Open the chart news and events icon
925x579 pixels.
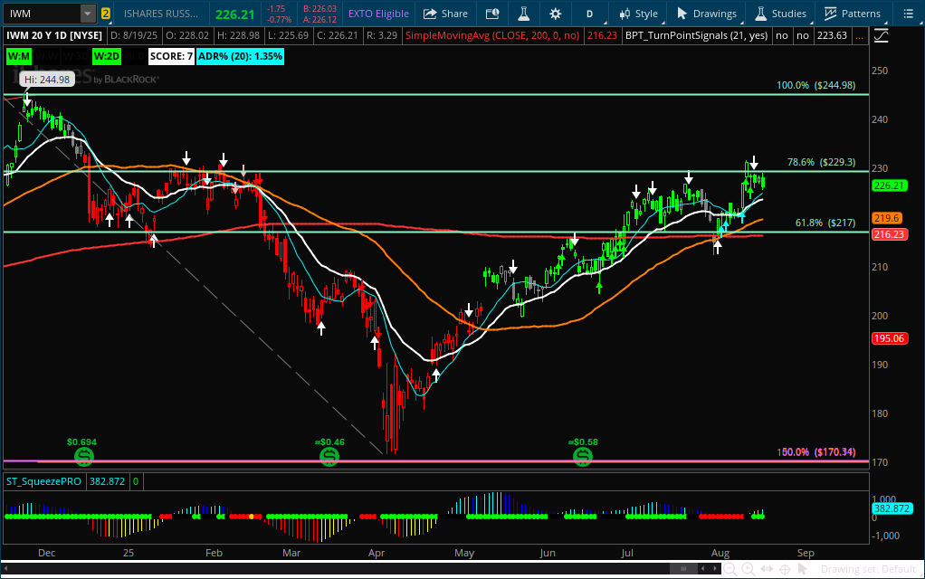point(492,13)
